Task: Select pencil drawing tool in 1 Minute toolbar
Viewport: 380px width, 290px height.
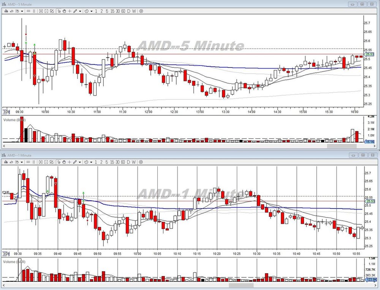Action: (x=75, y=162)
